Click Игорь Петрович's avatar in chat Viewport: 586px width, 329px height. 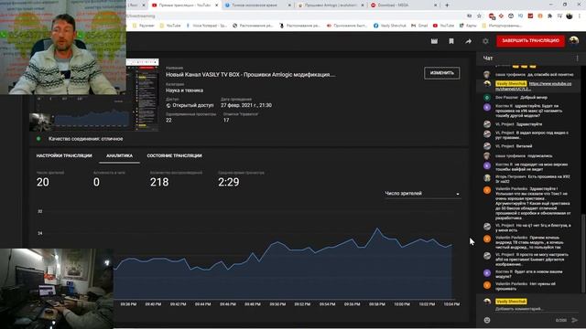click(486, 178)
